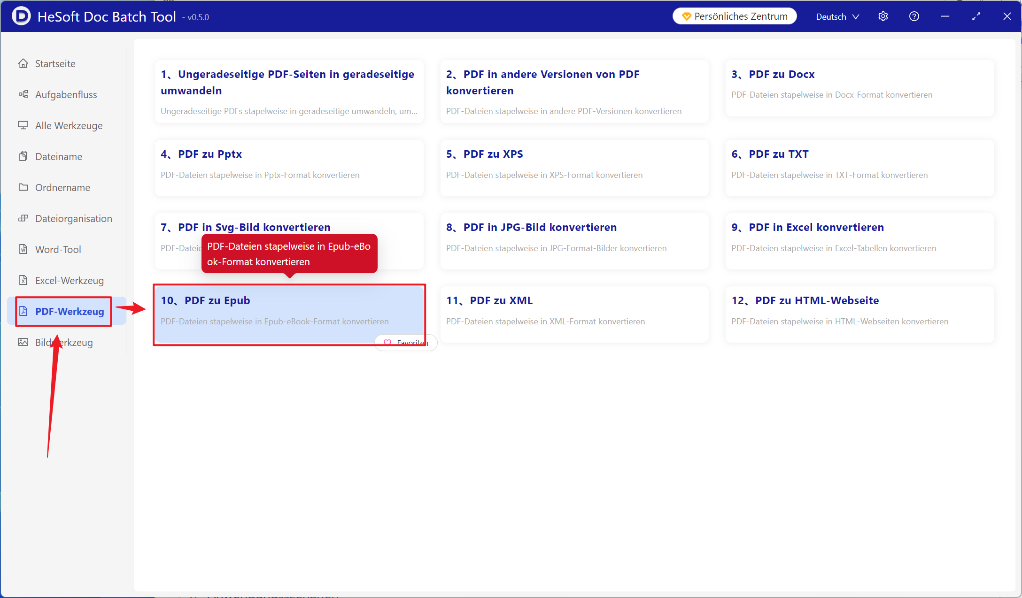This screenshot has height=598, width=1022.
Task: Minimize the HeSoft window
Action: pyautogui.click(x=945, y=16)
